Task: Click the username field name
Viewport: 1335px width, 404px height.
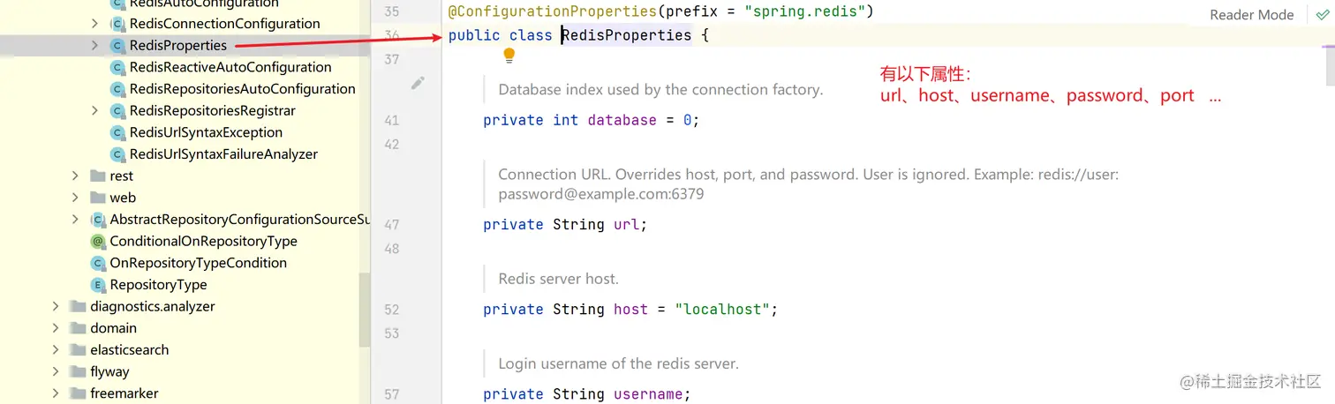Action: 648,394
